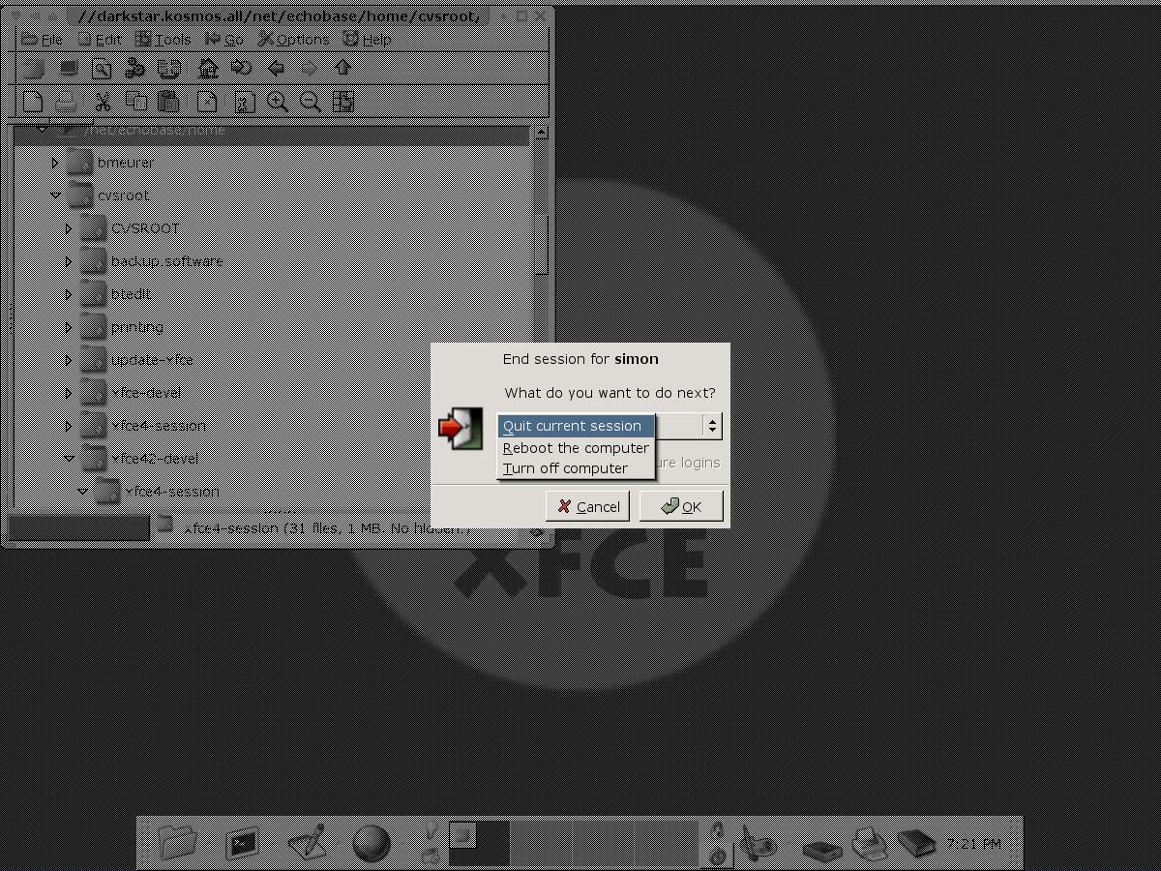Open the File menu in the file manager

(x=43, y=40)
